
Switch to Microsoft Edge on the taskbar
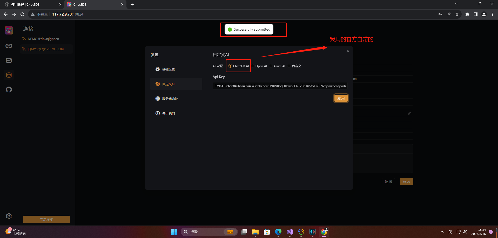coord(278,232)
